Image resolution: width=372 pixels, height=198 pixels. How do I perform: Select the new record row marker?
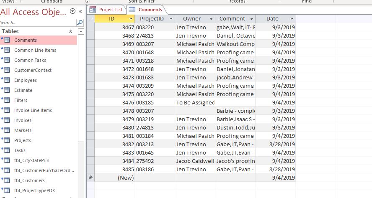90,178
